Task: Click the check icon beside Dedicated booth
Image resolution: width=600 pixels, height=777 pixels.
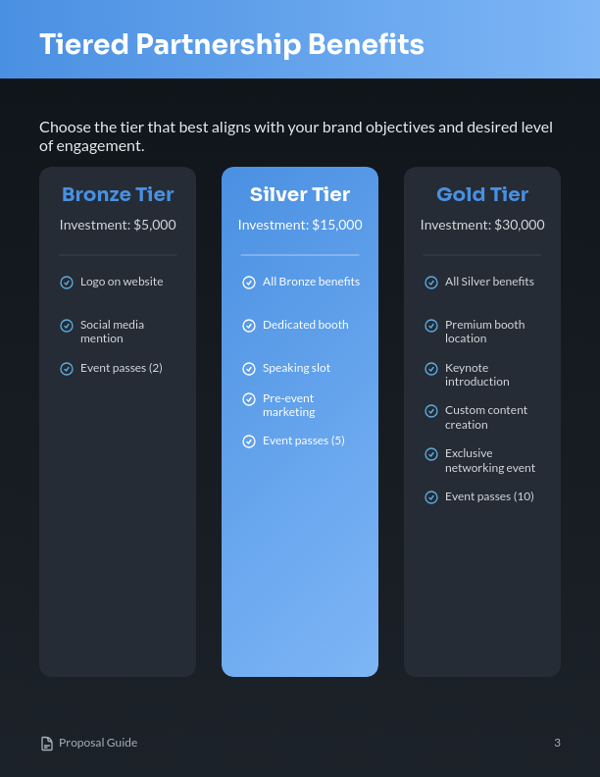Action: (249, 326)
